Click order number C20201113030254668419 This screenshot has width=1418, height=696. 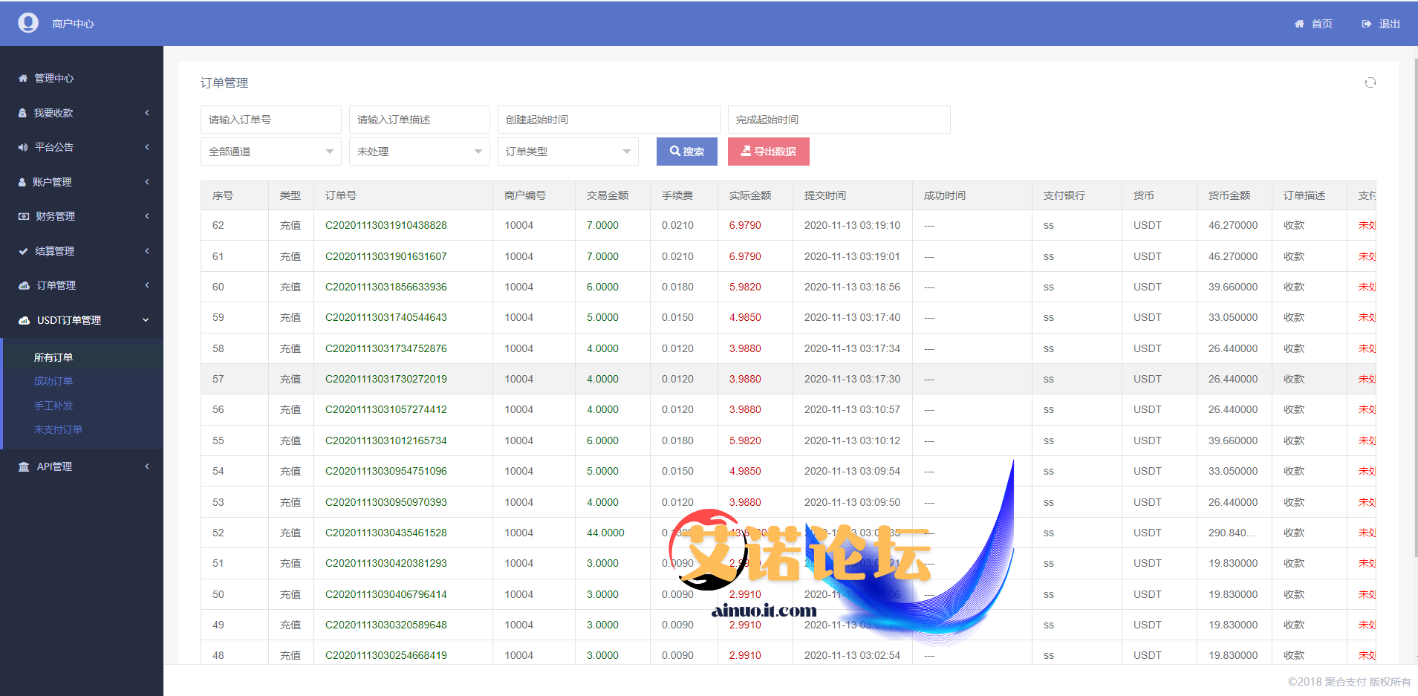(x=386, y=655)
